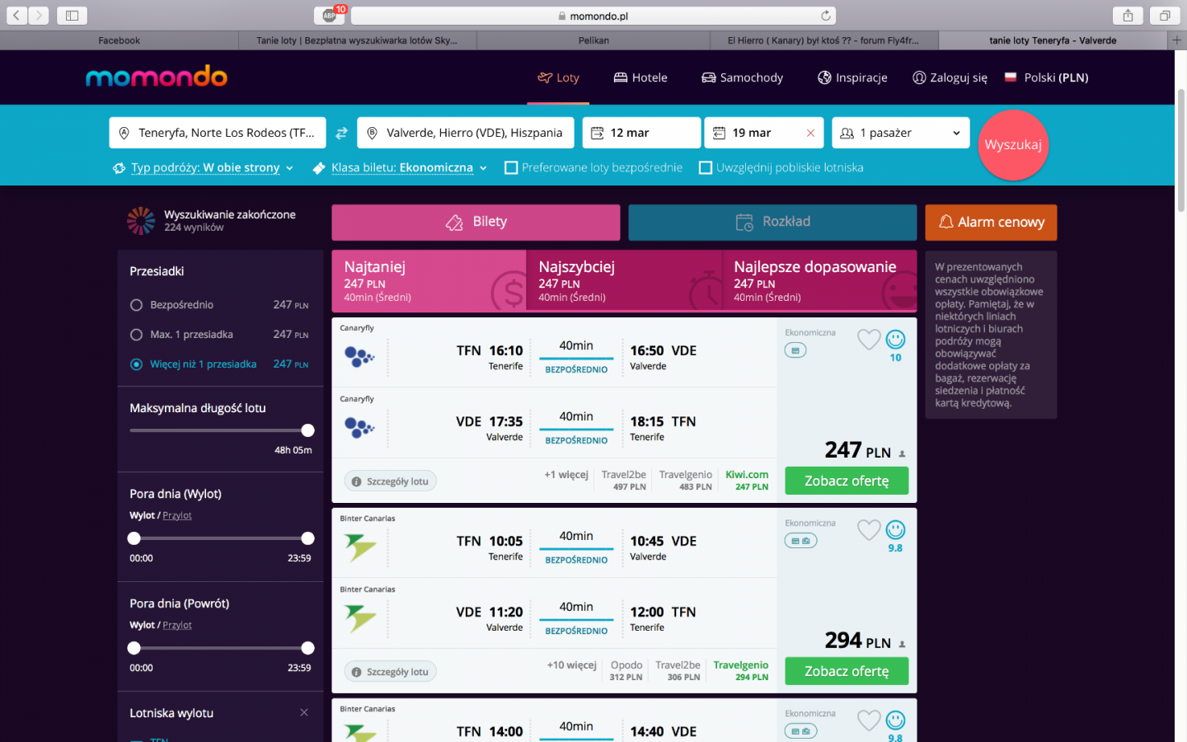Sort by the Najszybciej tab
1187x742 pixels.
coord(623,281)
